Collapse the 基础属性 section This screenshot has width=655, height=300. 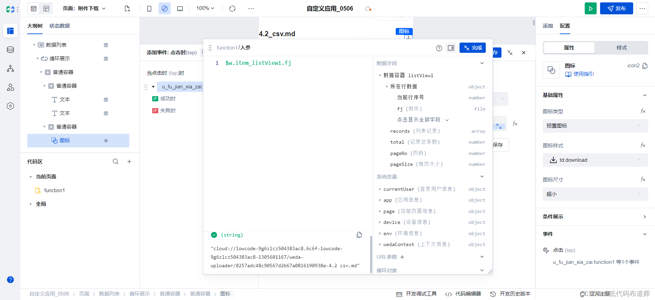pos(645,95)
